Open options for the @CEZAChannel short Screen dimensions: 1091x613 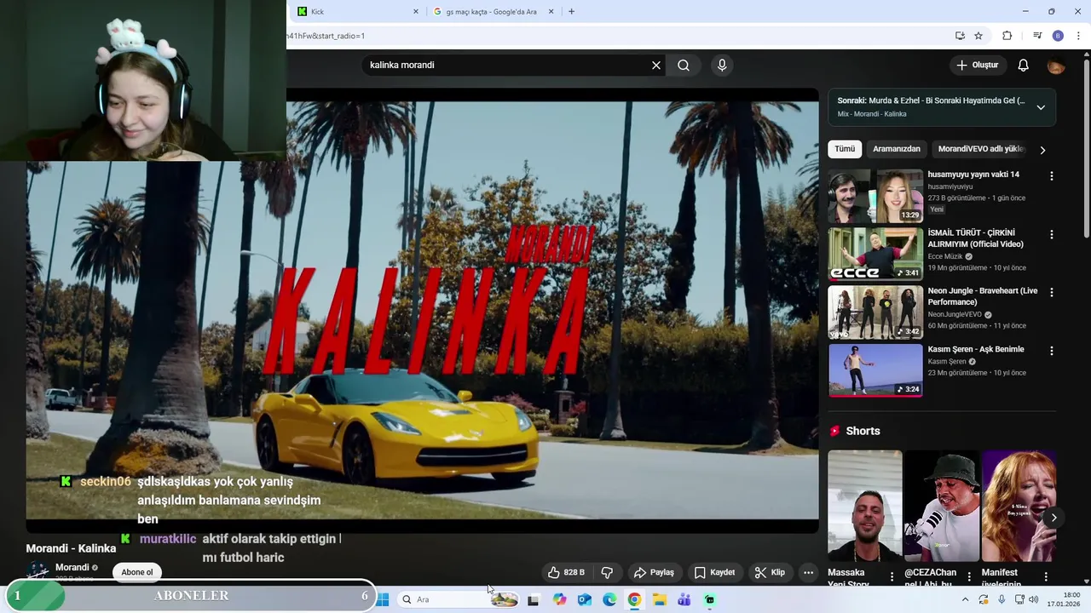pyautogui.click(x=969, y=577)
